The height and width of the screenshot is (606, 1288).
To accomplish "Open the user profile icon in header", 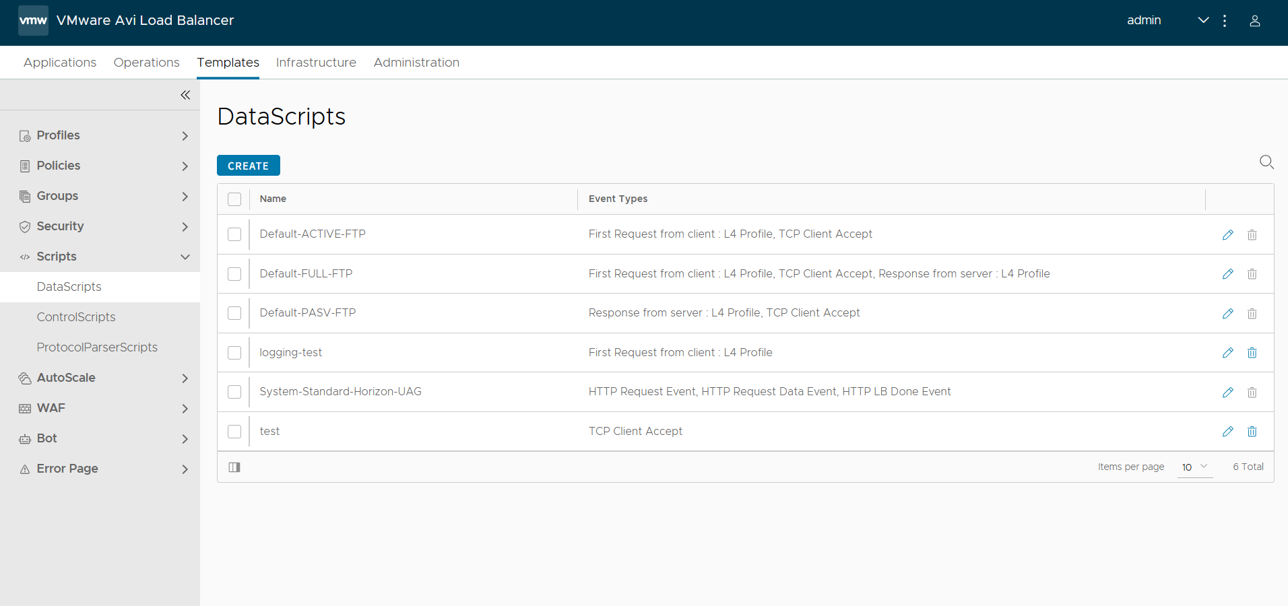I will [1255, 21].
